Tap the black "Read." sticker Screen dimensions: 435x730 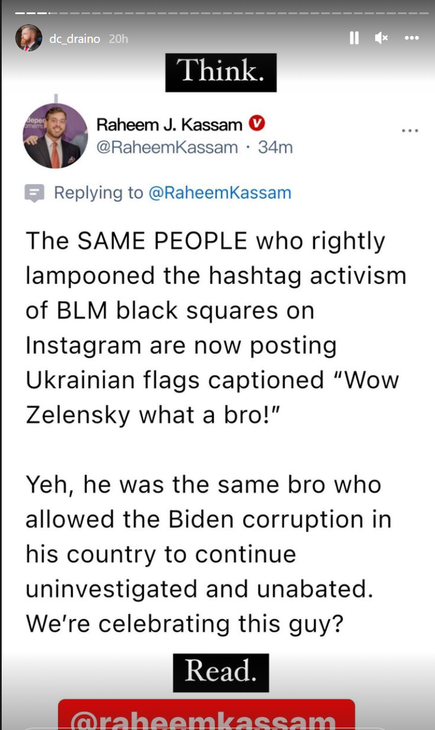click(221, 672)
